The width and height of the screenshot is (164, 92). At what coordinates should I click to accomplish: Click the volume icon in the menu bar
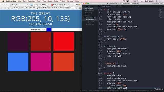(142, 1)
